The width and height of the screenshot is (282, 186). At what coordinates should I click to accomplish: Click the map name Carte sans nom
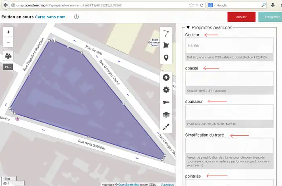click(50, 17)
